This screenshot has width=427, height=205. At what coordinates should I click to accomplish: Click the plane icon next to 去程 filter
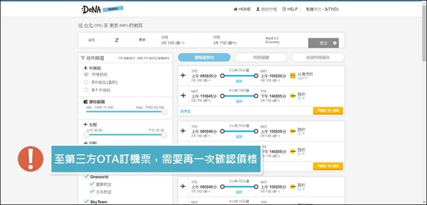tap(85, 124)
